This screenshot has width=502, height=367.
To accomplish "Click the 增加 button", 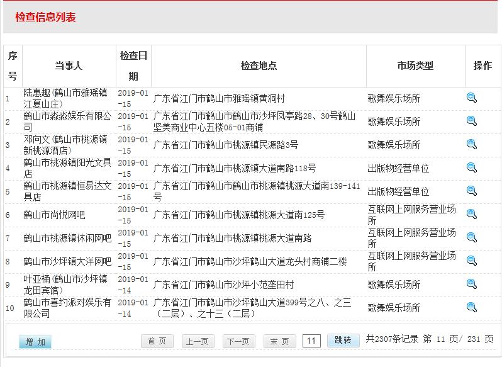I will (x=35, y=342).
